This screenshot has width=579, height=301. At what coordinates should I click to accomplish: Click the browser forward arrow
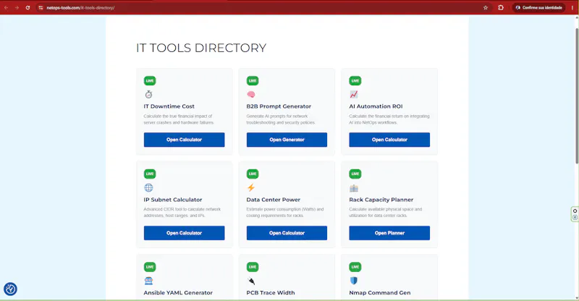pyautogui.click(x=17, y=7)
